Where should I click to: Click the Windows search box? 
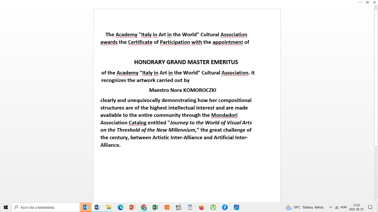point(46,207)
